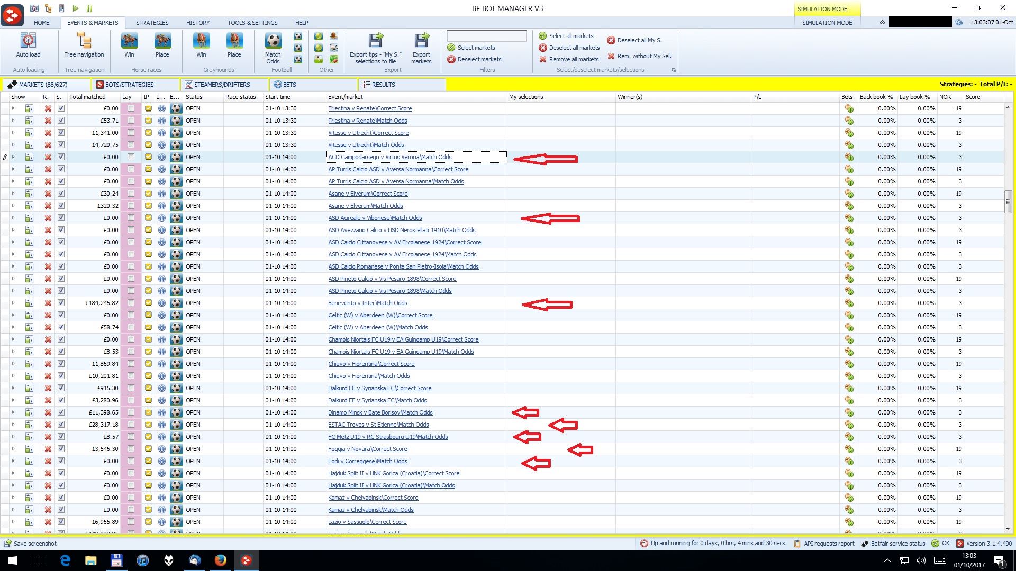
Task: Open the STRATEGIES ribbon tab
Action: (x=152, y=23)
